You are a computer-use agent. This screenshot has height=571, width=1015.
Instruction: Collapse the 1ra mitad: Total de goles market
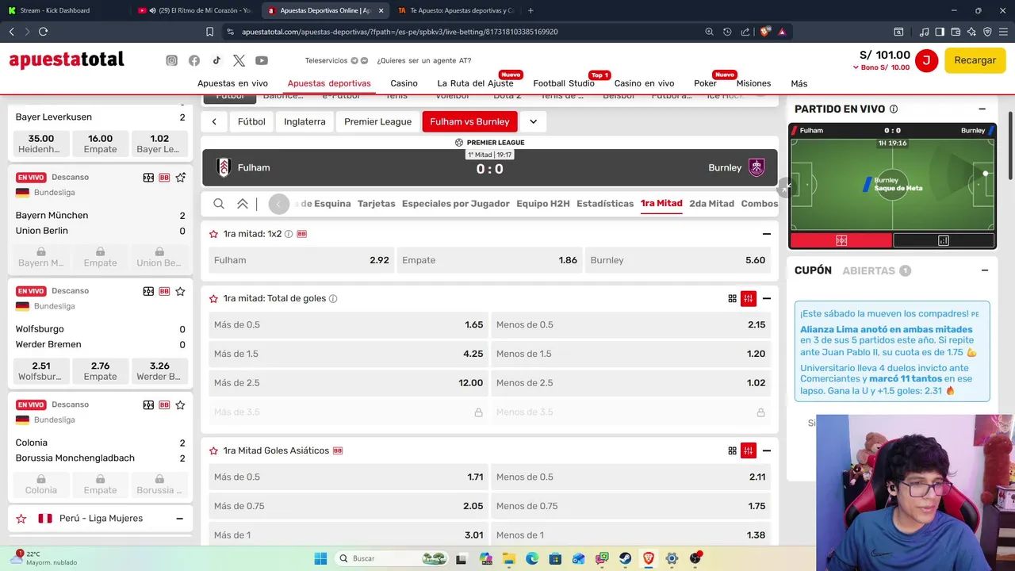pyautogui.click(x=767, y=299)
